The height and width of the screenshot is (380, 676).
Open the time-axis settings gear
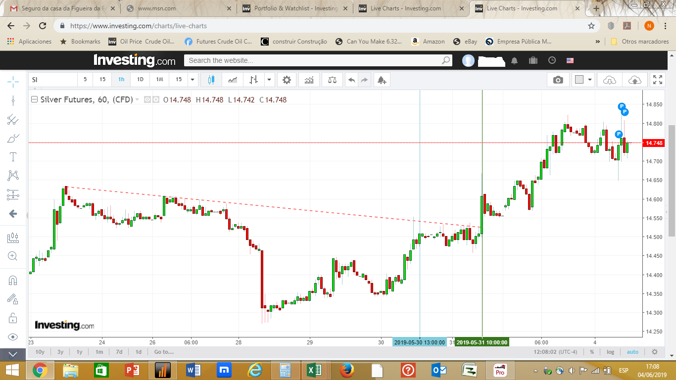tap(655, 352)
